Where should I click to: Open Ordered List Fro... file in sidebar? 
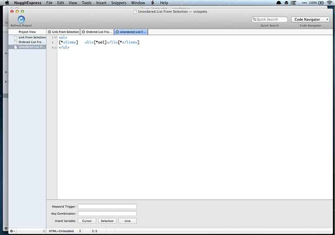pos(31,42)
